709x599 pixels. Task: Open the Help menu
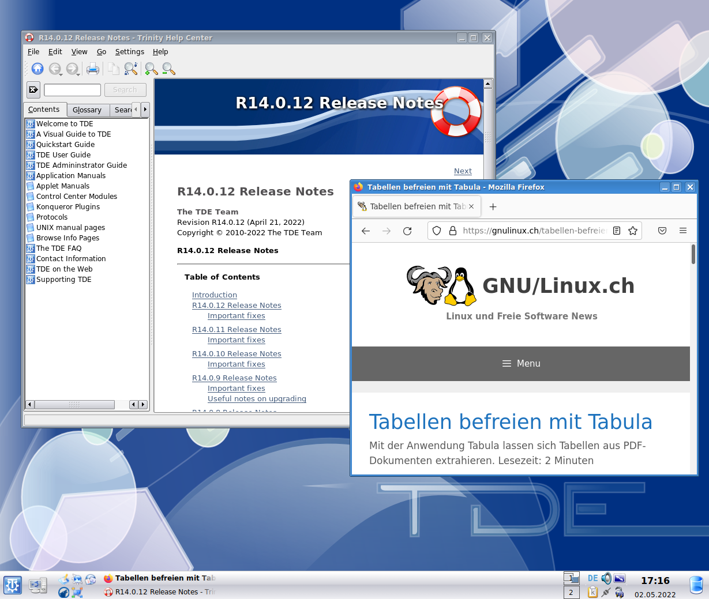(160, 52)
